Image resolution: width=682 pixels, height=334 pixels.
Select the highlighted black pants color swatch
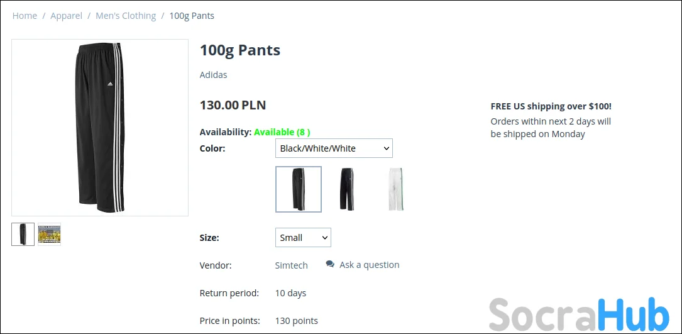point(299,189)
